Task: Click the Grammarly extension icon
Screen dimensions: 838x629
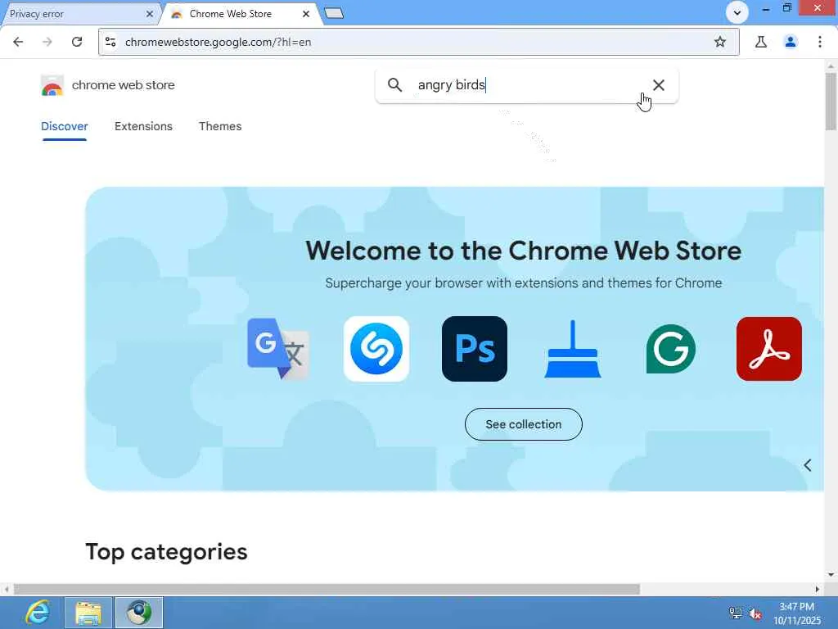Action: (x=671, y=349)
